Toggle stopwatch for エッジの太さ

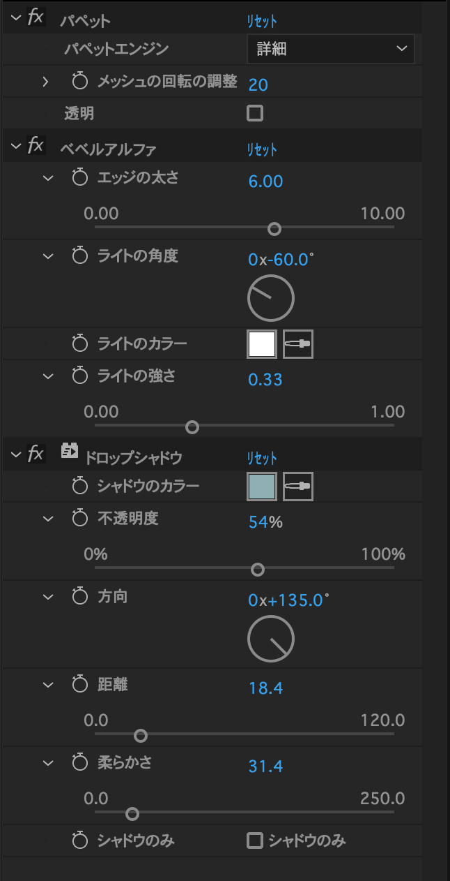[80, 178]
